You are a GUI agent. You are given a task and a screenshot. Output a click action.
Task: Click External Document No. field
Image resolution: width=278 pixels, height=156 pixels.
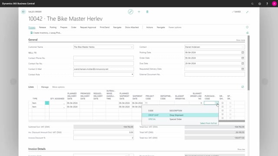215,75
